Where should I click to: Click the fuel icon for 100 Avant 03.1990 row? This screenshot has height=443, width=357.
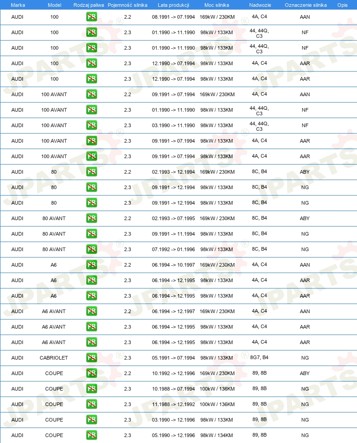tap(91, 125)
